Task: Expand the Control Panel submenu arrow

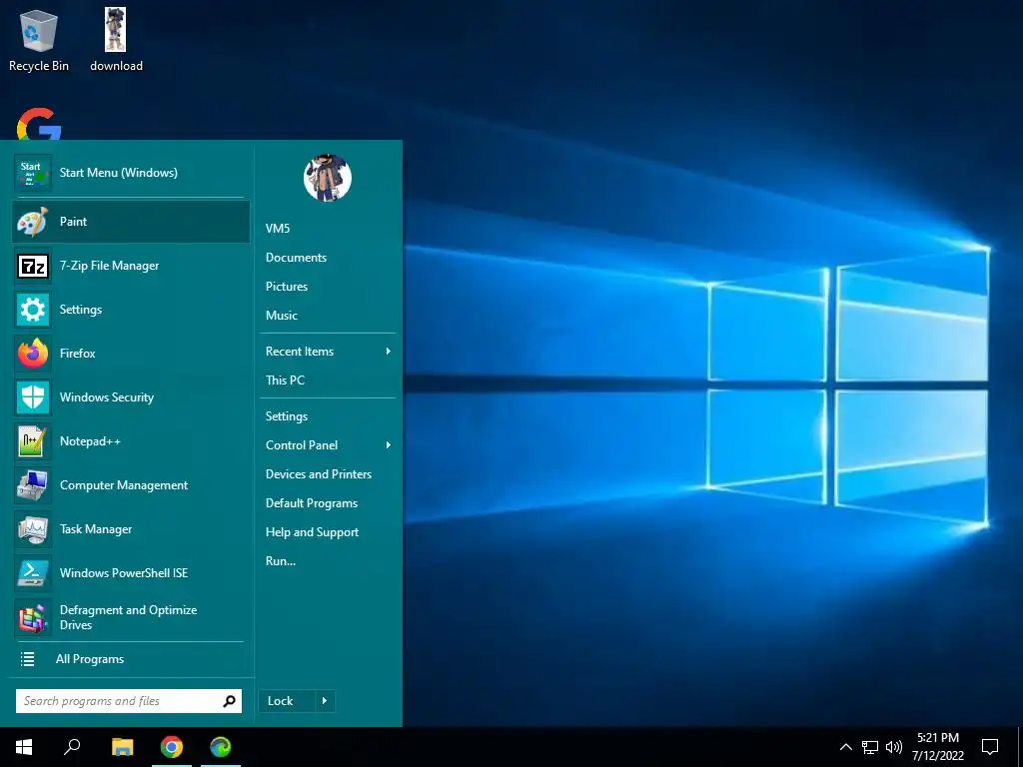Action: [x=389, y=445]
